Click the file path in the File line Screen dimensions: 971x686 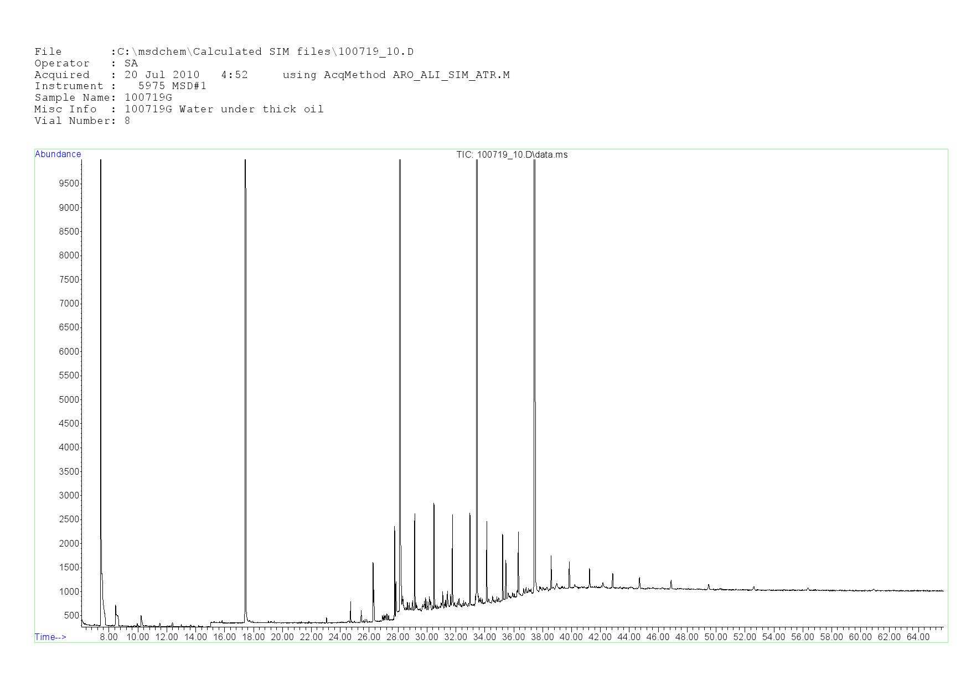(x=265, y=52)
